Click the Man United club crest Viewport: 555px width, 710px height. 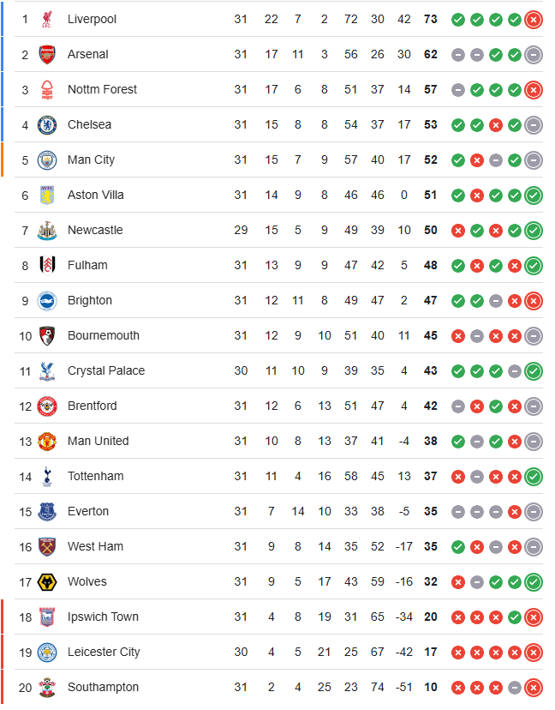point(47,442)
